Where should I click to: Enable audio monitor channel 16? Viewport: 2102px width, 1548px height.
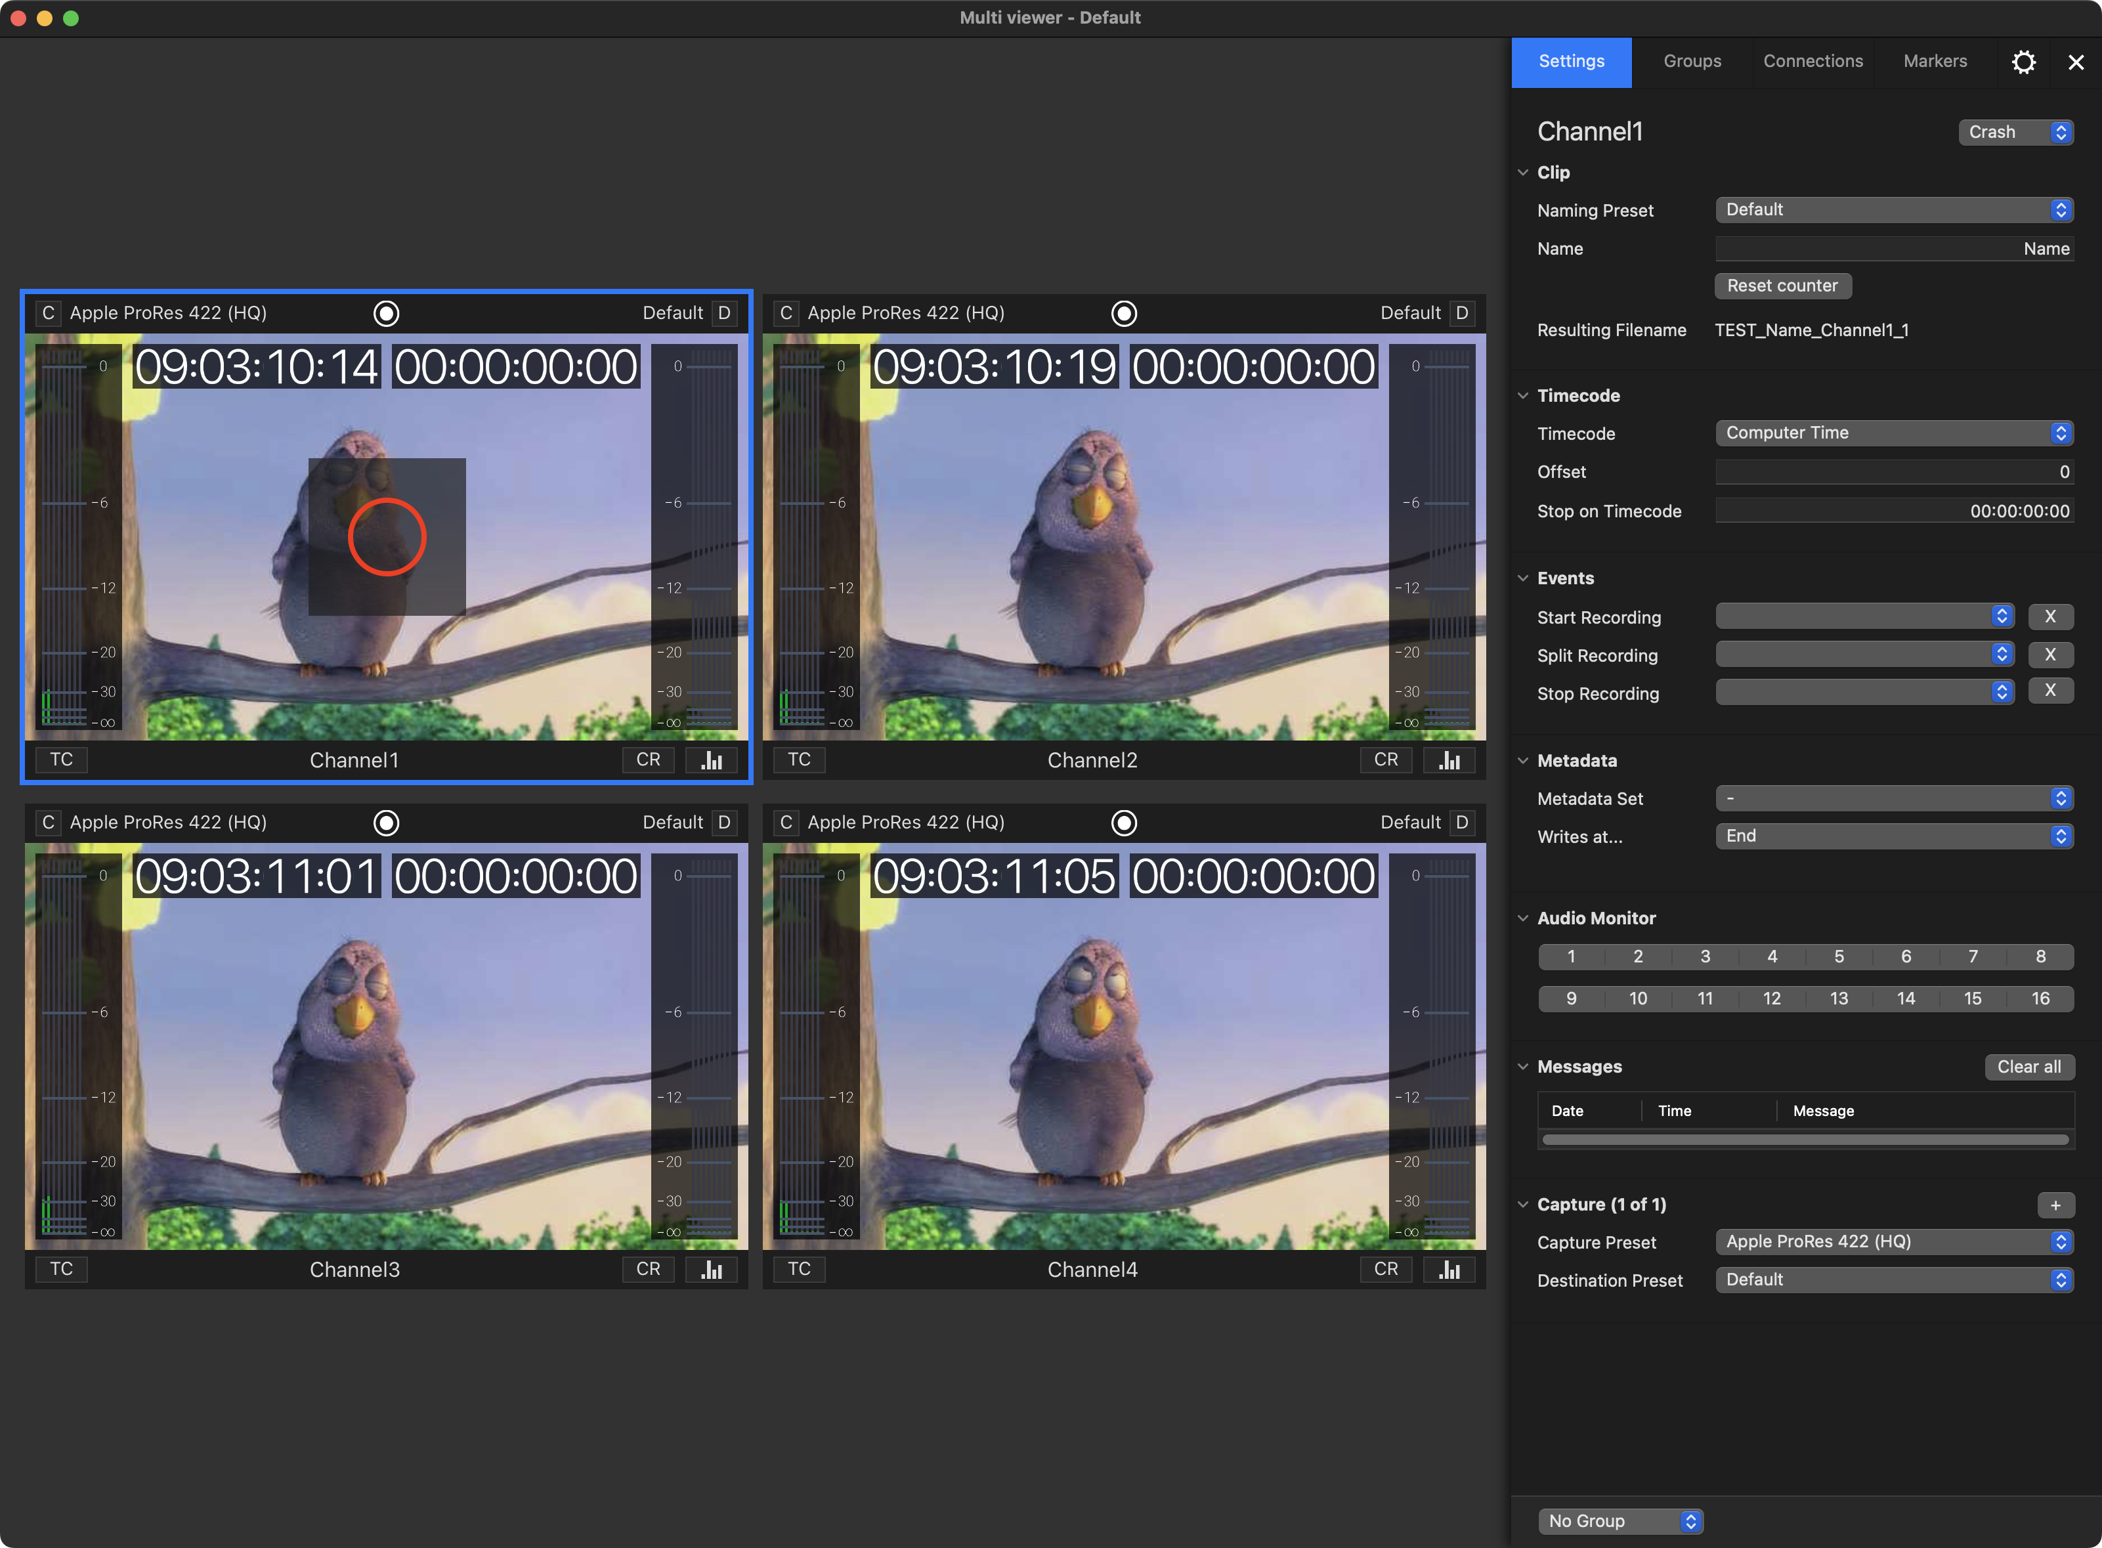2041,999
